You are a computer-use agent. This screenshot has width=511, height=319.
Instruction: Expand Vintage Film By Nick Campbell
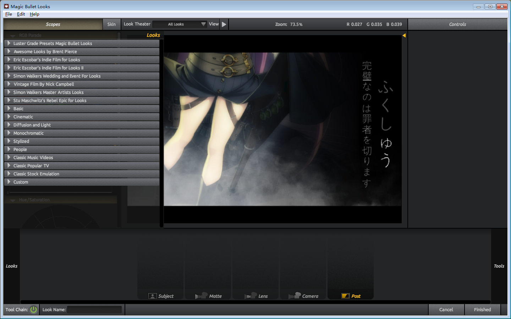coord(82,84)
